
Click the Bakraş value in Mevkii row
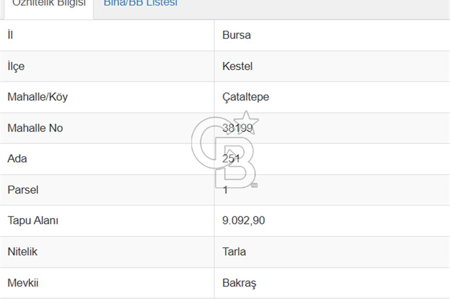(x=239, y=283)
